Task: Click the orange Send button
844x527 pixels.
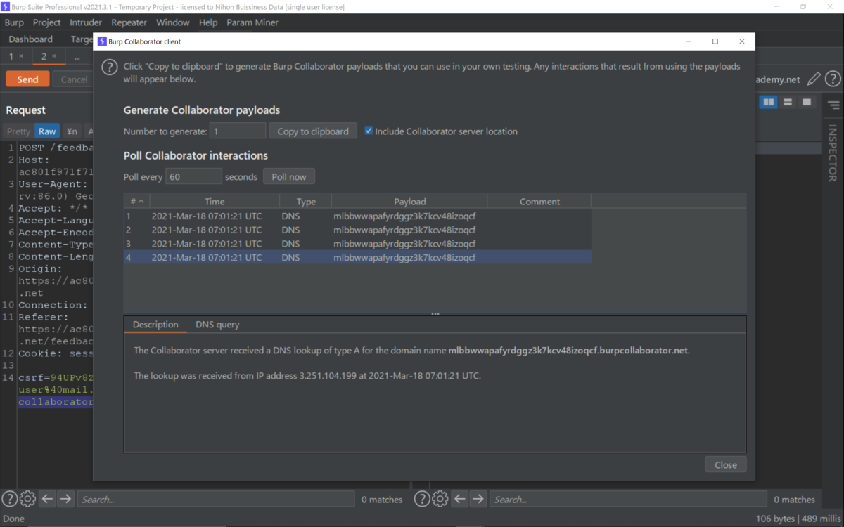Action: pyautogui.click(x=27, y=79)
